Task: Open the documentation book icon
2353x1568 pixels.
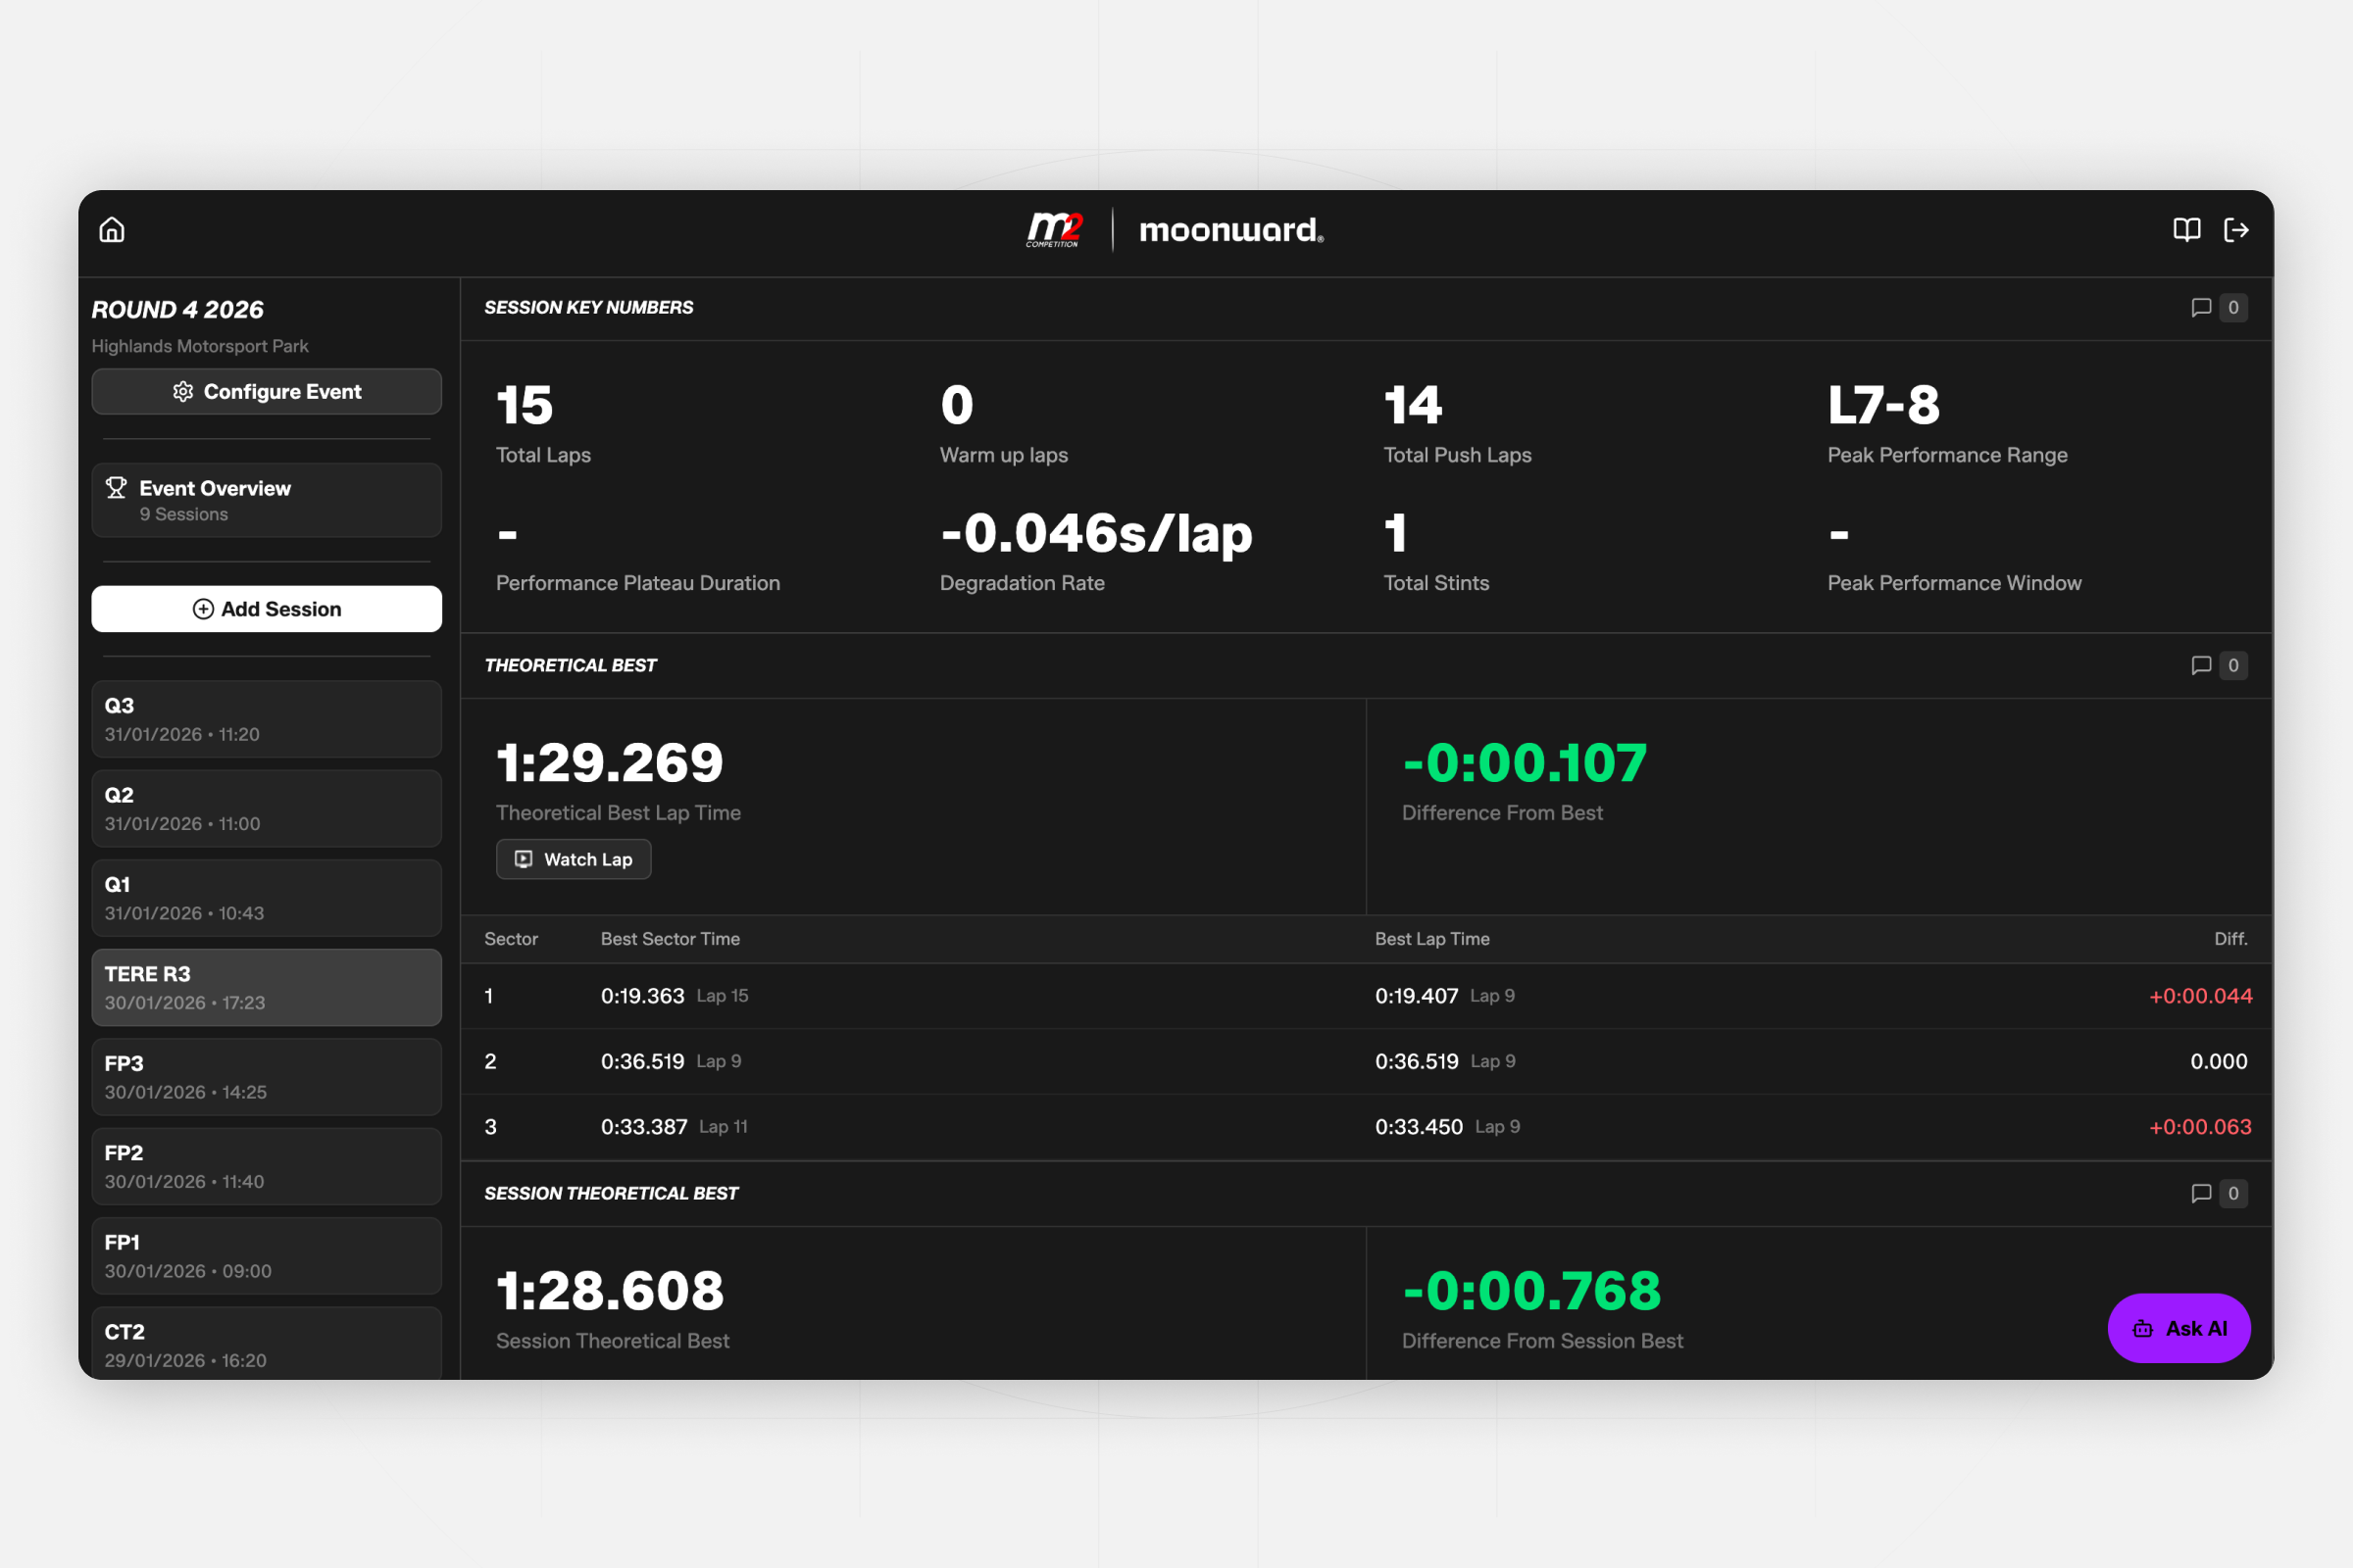Action: pyautogui.click(x=2187, y=230)
